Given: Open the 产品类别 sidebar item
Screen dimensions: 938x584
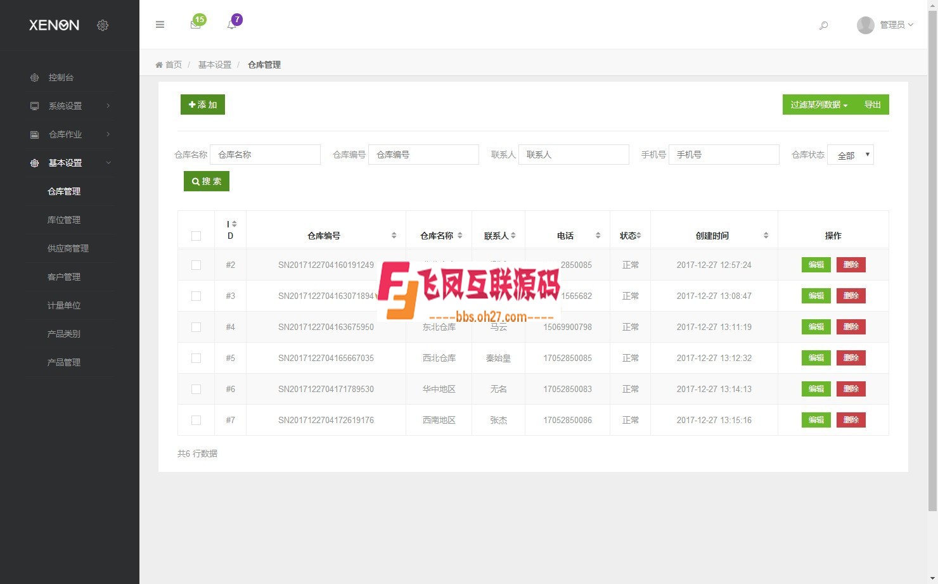Looking at the screenshot, I should [x=64, y=334].
